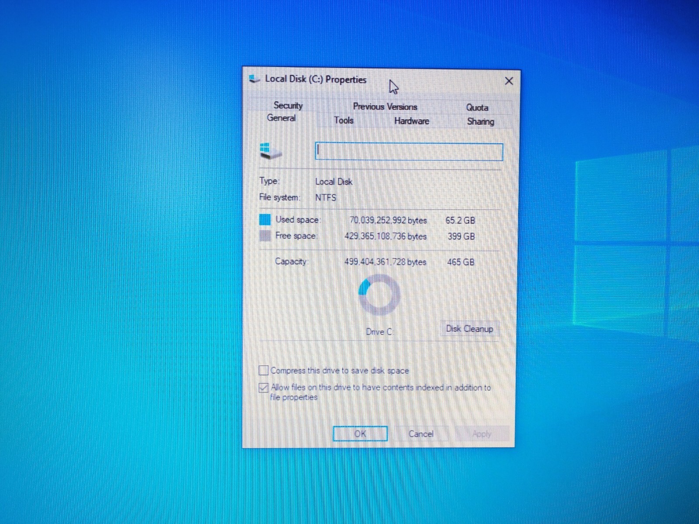Image resolution: width=699 pixels, height=524 pixels.
Task: Select the '429,365,108,736 bytes' free value
Action: (385, 236)
